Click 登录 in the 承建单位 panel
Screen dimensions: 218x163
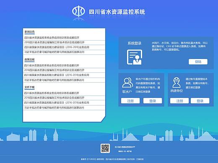coord(200,101)
